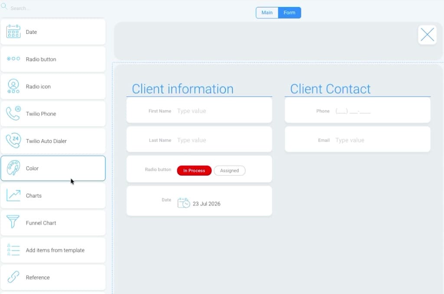Click the First Name input field

pyautogui.click(x=222, y=111)
